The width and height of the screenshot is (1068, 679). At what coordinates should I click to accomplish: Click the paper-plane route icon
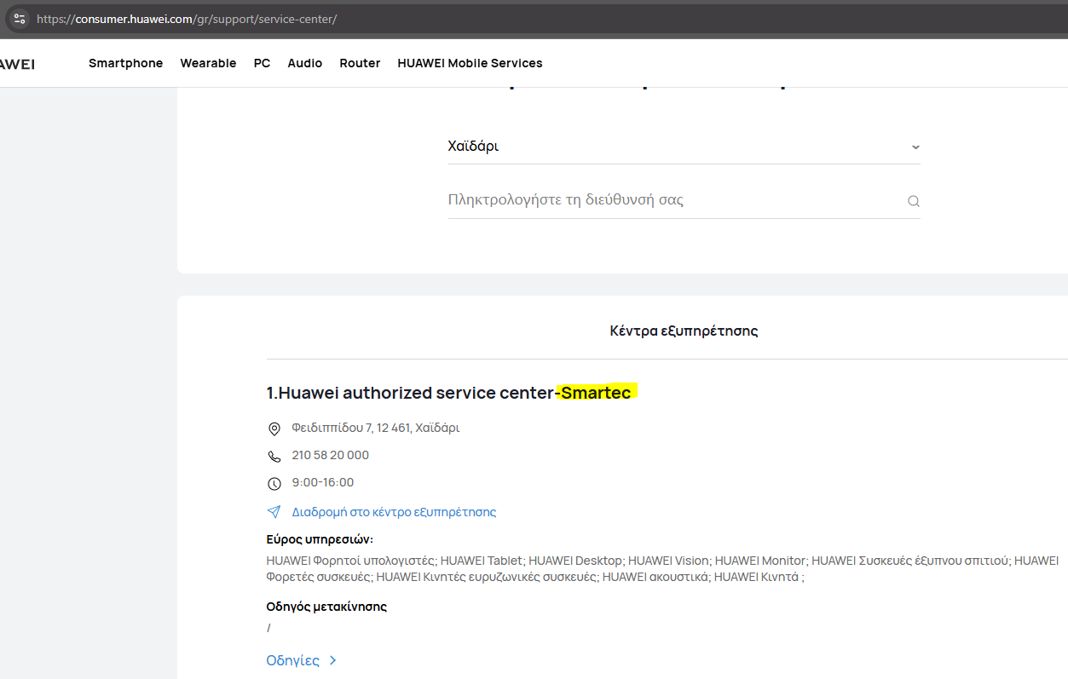click(274, 512)
